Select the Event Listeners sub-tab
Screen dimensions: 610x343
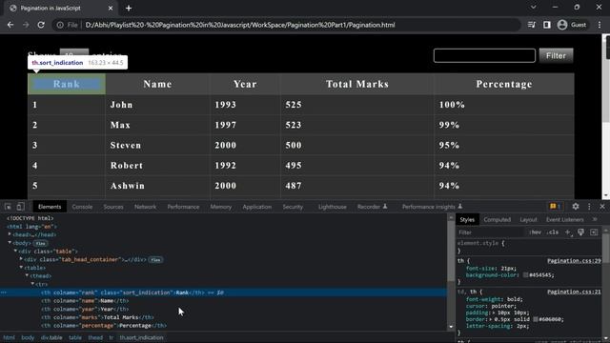(564, 219)
